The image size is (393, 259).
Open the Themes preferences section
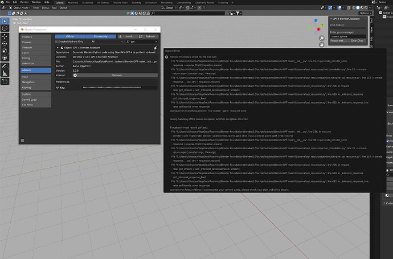tap(36, 42)
